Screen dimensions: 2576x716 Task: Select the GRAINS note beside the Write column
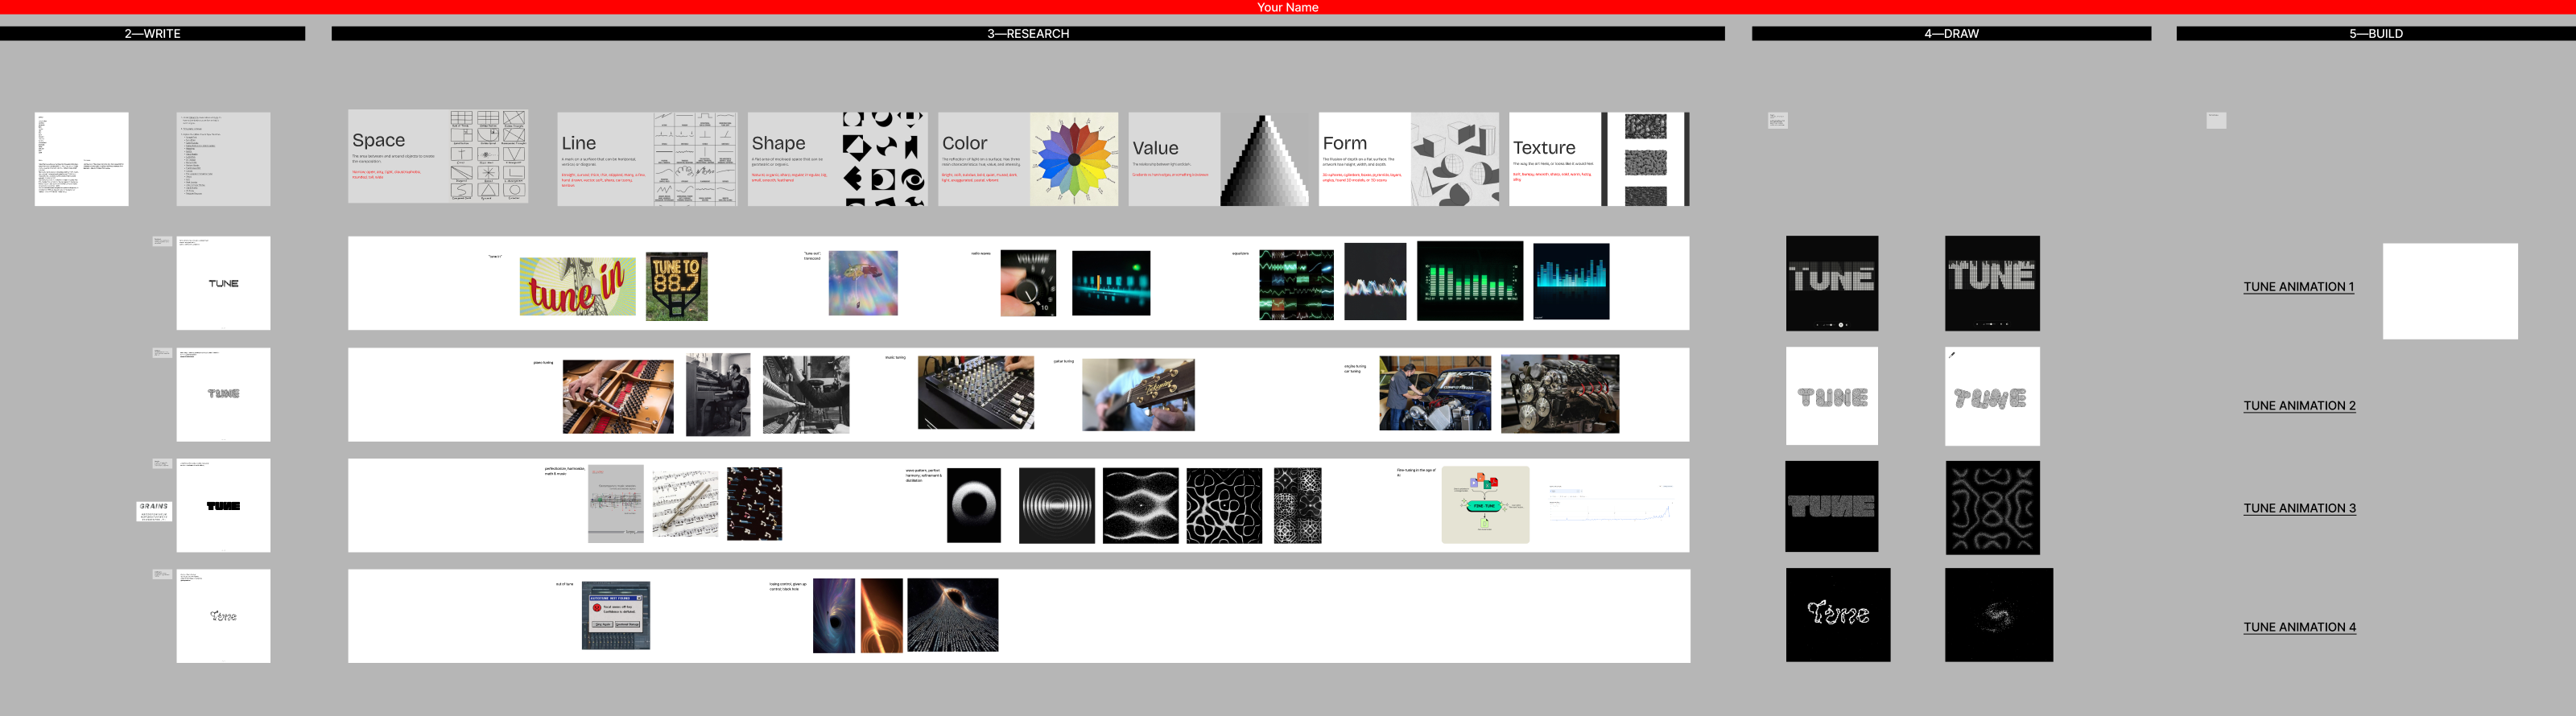[154, 511]
